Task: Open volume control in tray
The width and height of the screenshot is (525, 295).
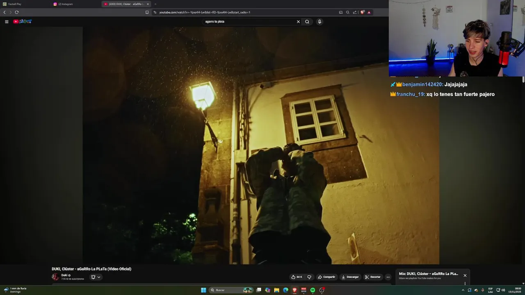Action: [x=503, y=290]
